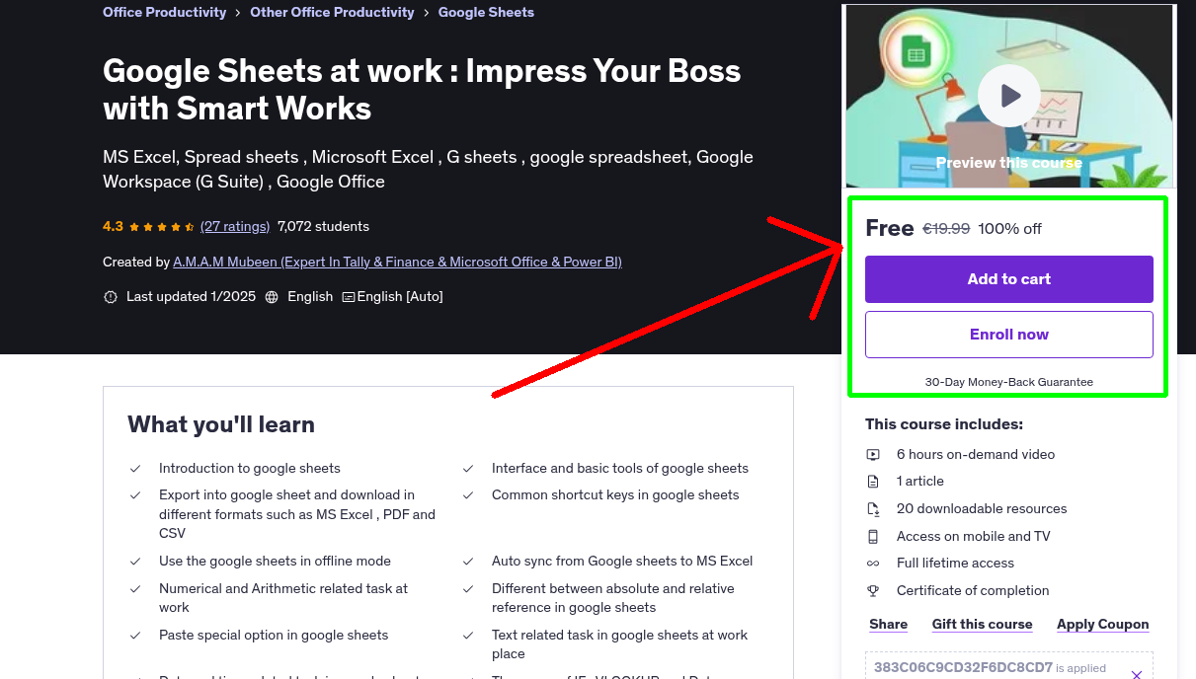Click checkmark beside Paste special option
Image resolution: width=1196 pixels, height=679 pixels.
[x=135, y=636]
